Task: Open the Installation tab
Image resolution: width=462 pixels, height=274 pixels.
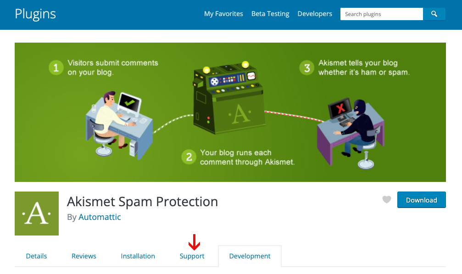Action: pyautogui.click(x=138, y=256)
